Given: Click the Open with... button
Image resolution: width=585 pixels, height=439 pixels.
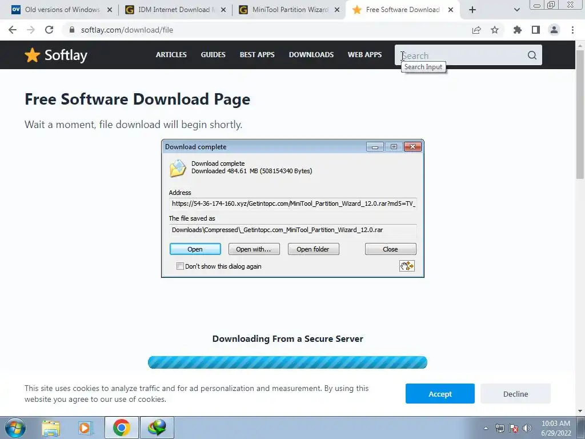Looking at the screenshot, I should [254, 249].
